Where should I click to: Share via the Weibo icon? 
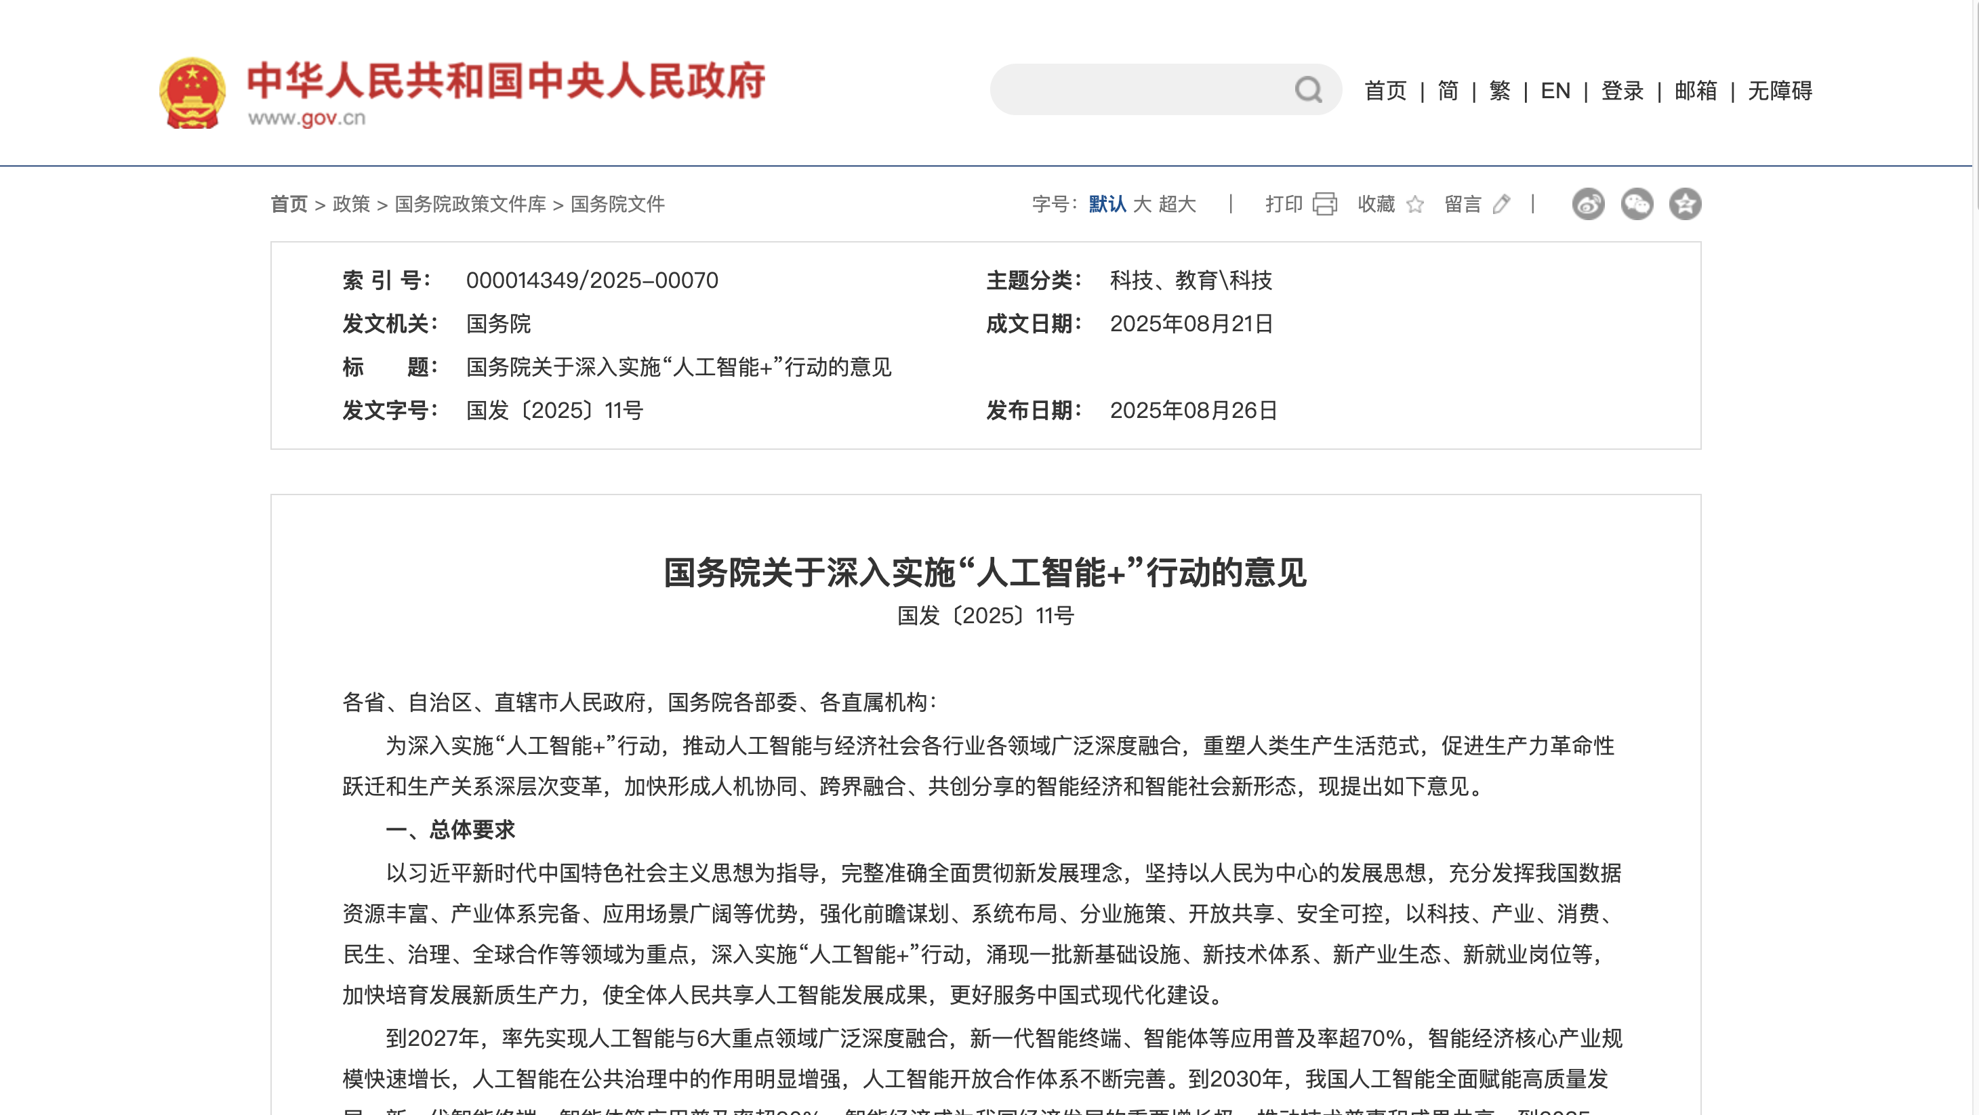pos(1588,205)
